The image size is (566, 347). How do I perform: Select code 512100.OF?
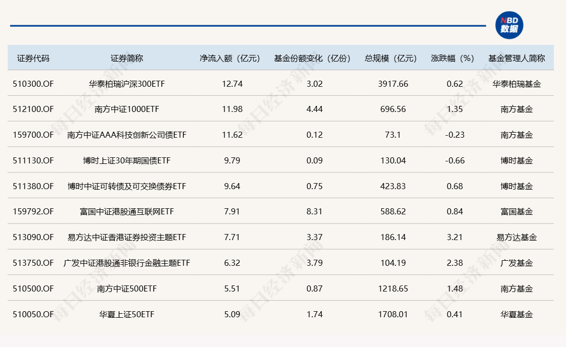[33, 109]
